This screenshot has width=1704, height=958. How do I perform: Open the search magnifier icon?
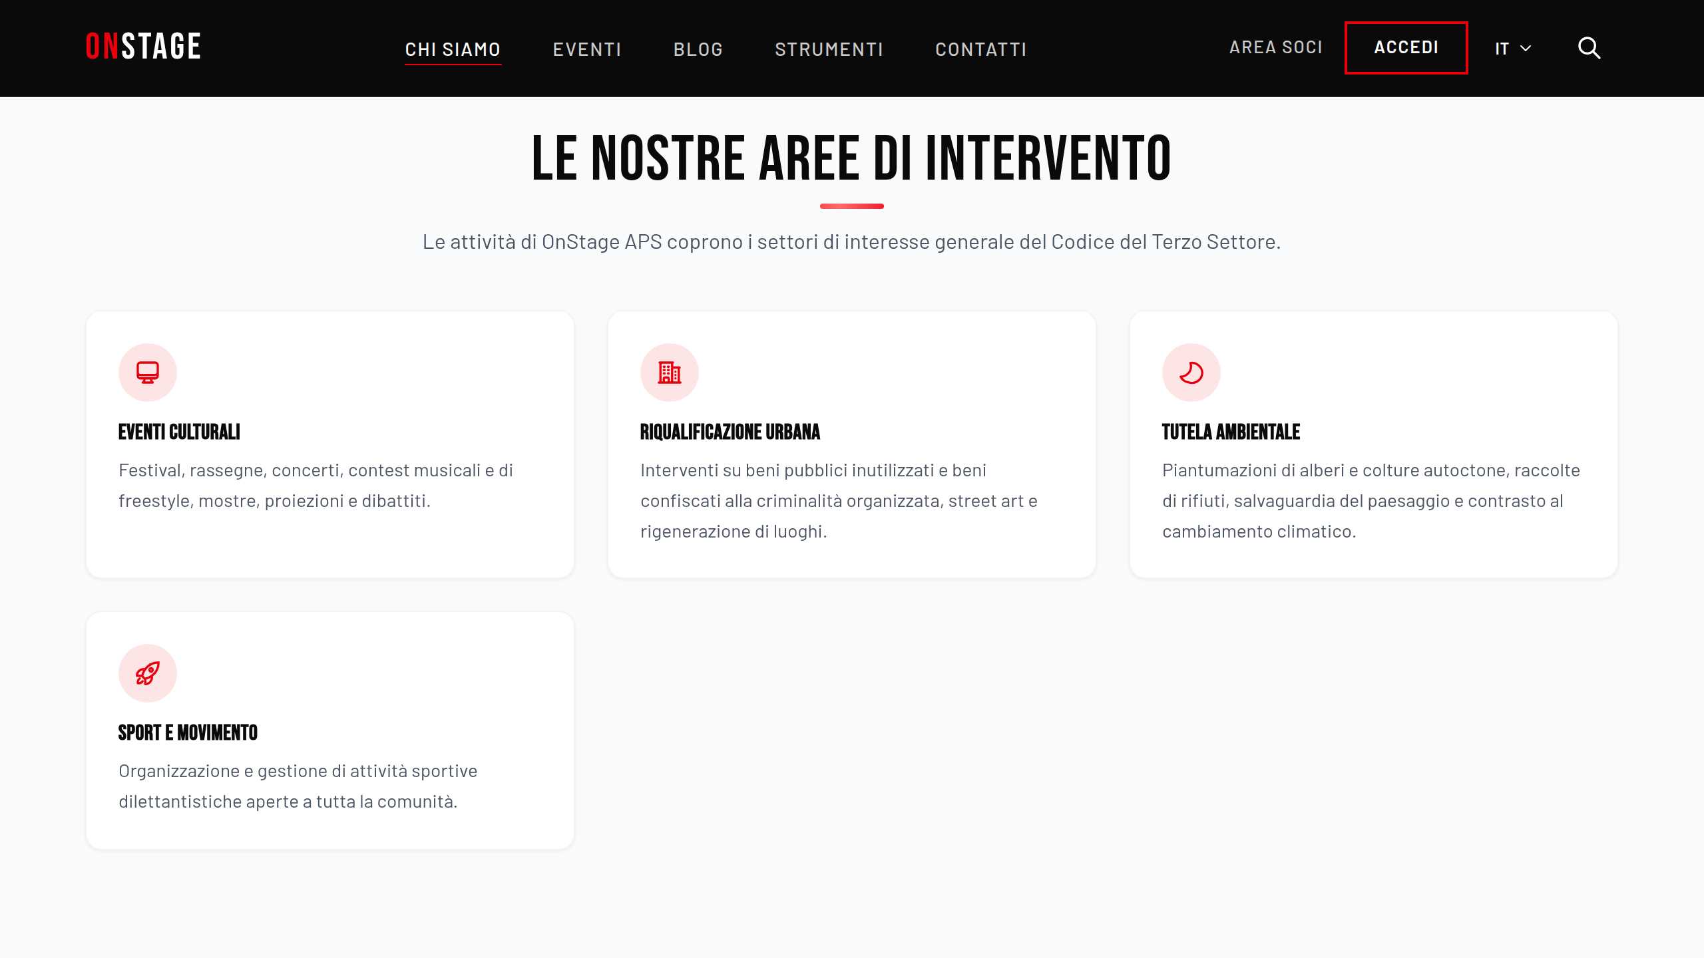coord(1589,48)
